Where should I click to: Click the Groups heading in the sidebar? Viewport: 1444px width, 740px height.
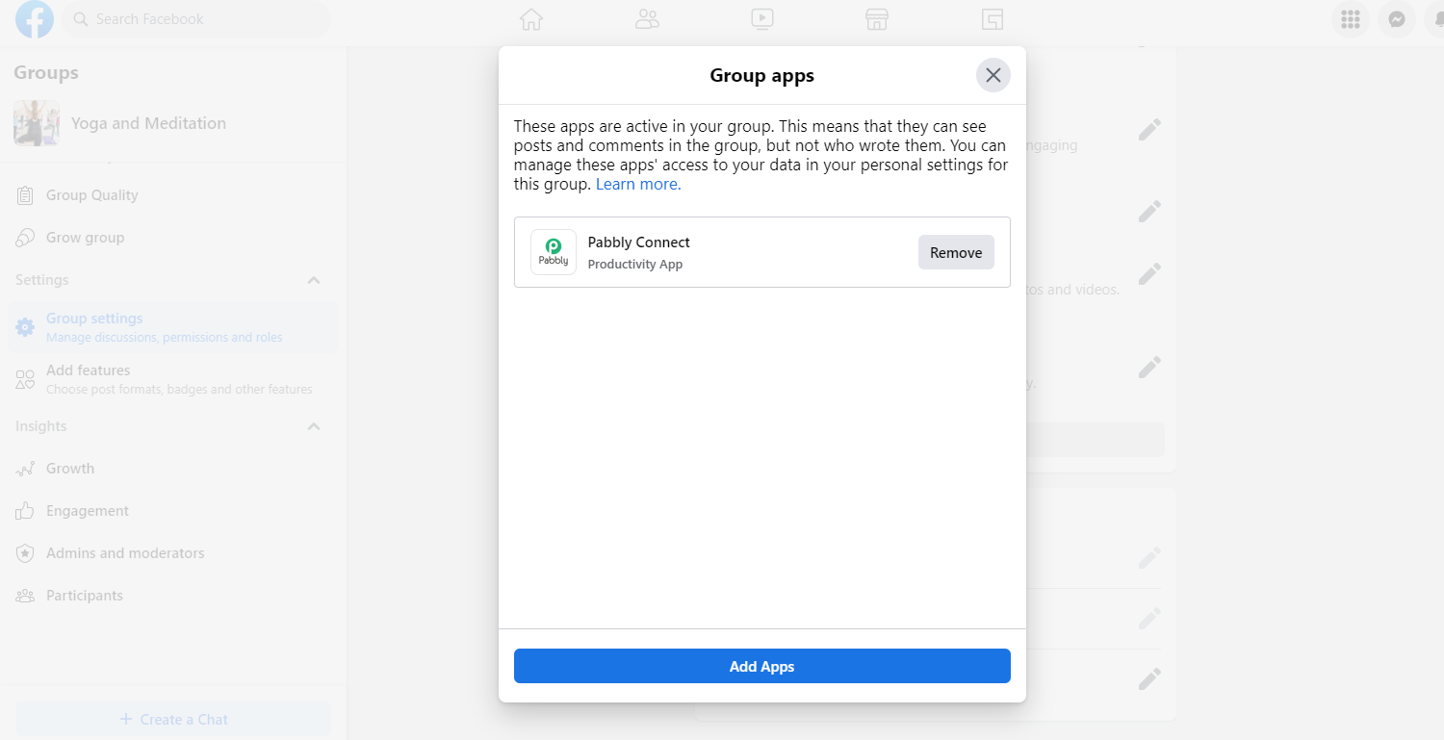point(46,72)
